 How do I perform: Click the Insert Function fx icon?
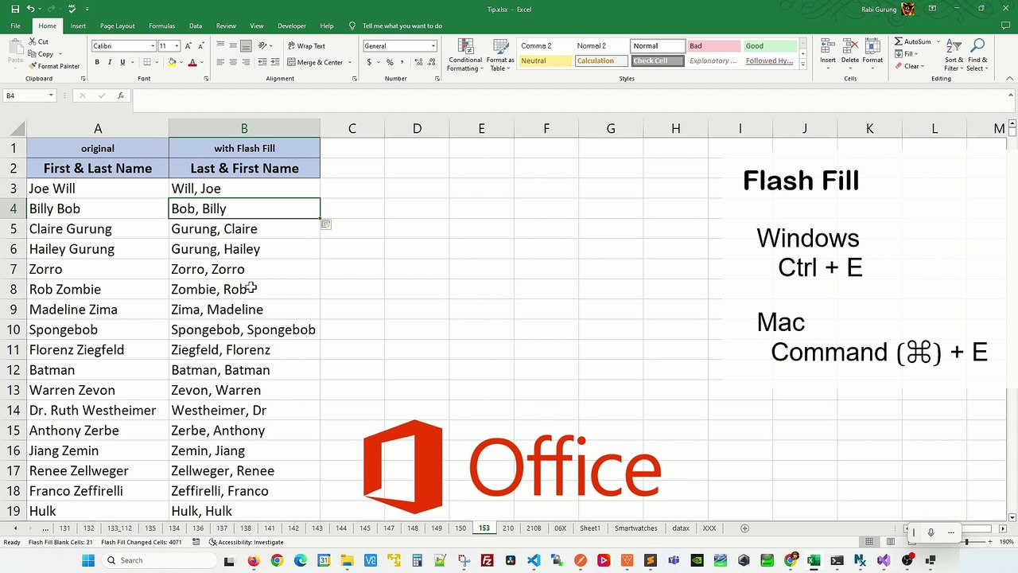tap(121, 95)
